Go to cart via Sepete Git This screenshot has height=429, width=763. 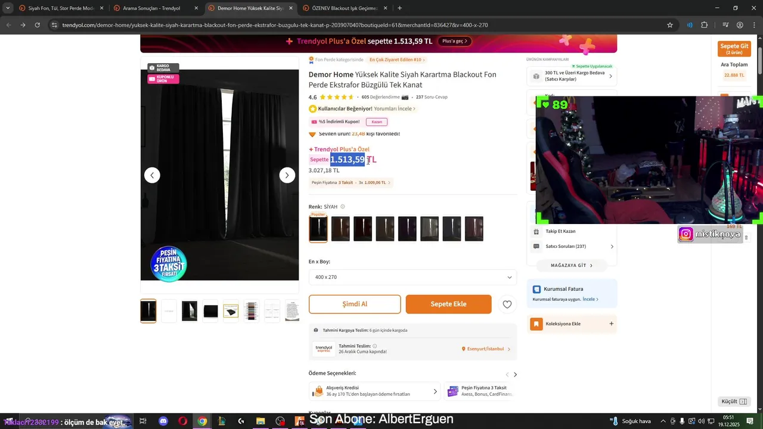click(734, 48)
